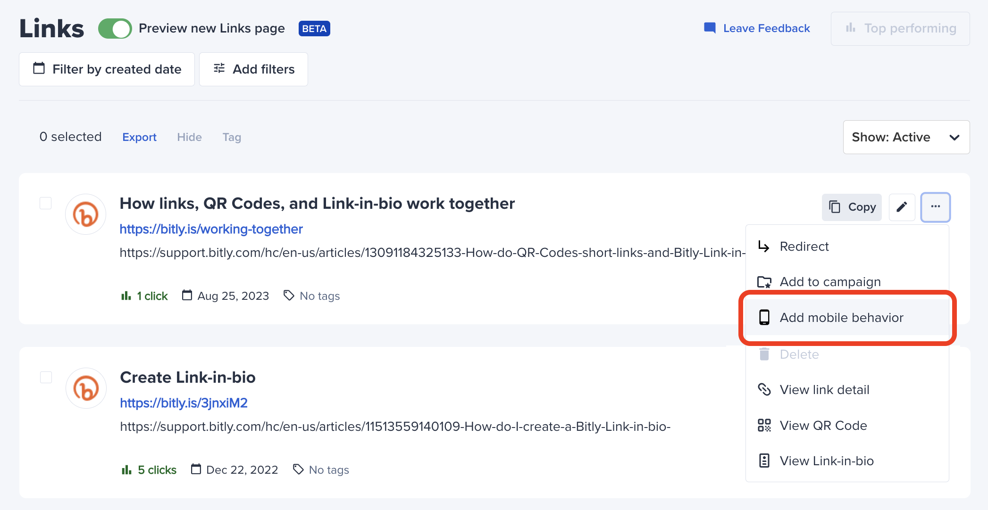Click Bitly logo of Create Link-in-bio
This screenshot has width=988, height=510.
(86, 388)
